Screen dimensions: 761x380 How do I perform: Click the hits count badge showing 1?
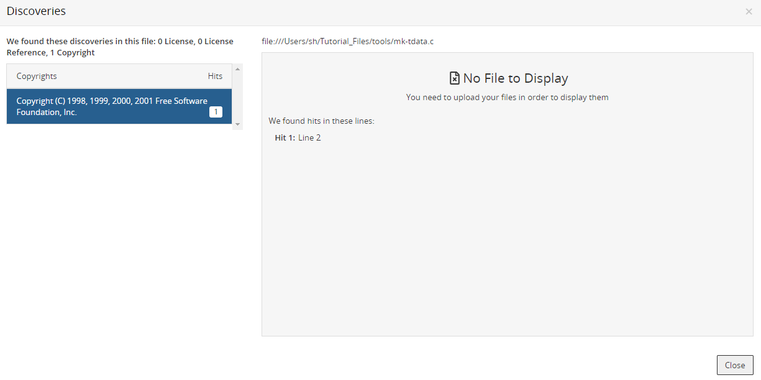pos(216,112)
